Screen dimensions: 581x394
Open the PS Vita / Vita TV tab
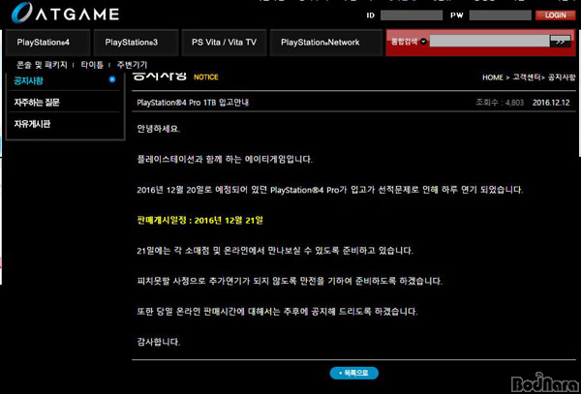[224, 43]
